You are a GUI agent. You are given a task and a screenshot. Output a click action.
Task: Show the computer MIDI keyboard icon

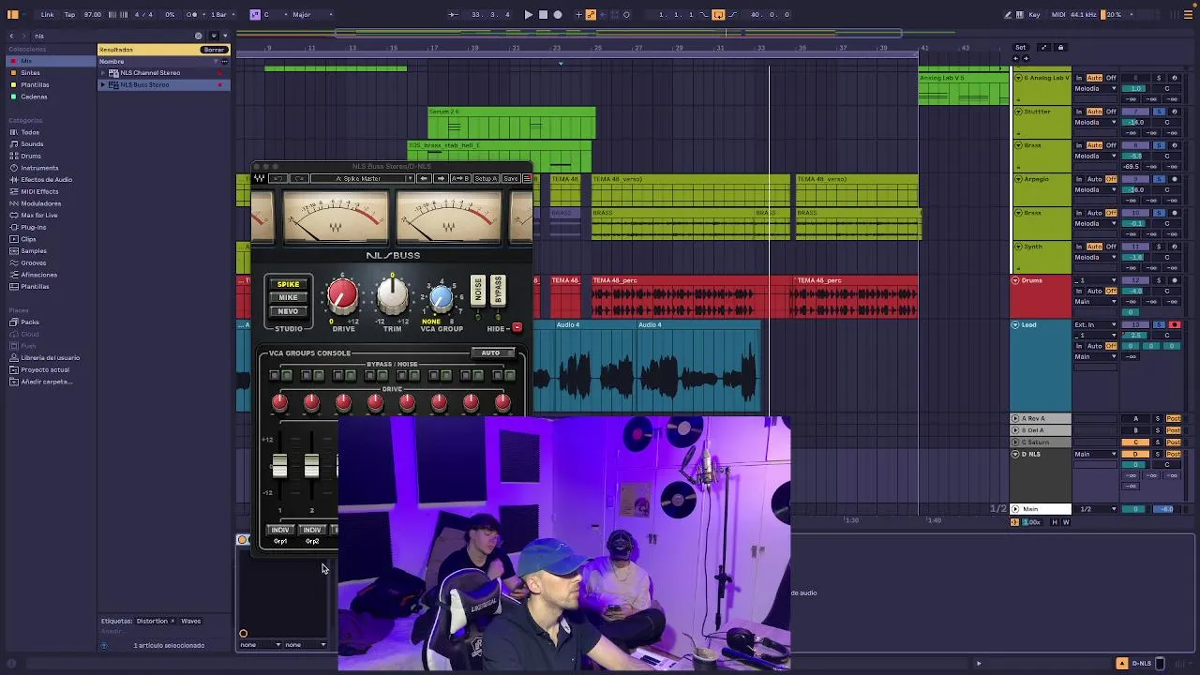click(1021, 14)
